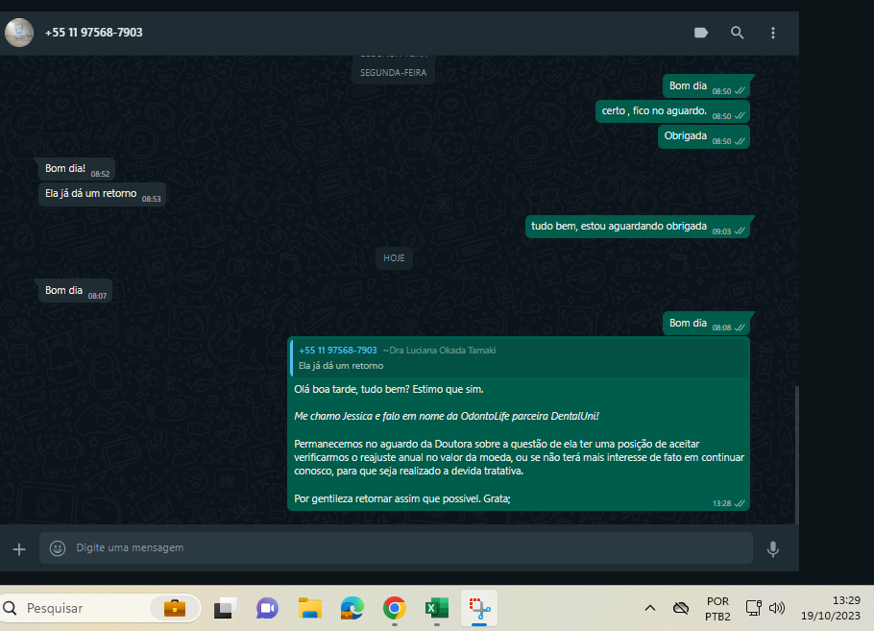Click the quoted reply 'Ela já dá um retorno'

(519, 358)
